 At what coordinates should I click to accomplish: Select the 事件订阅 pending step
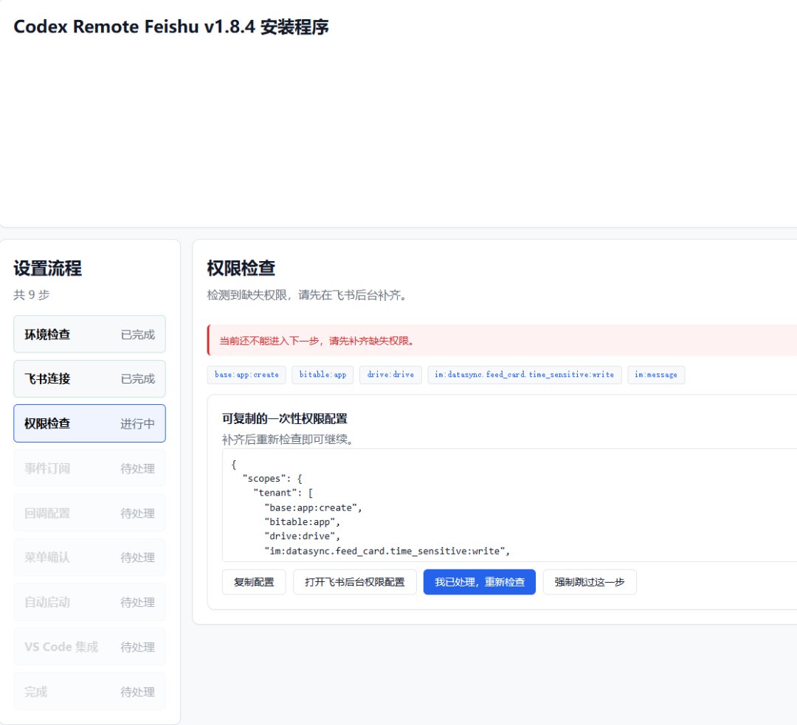point(89,468)
